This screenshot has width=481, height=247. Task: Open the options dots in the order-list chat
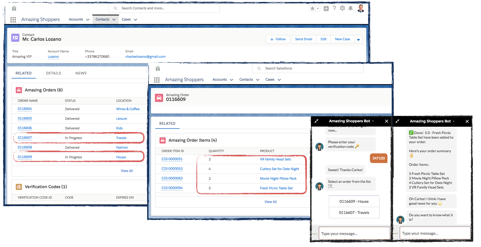(315, 233)
